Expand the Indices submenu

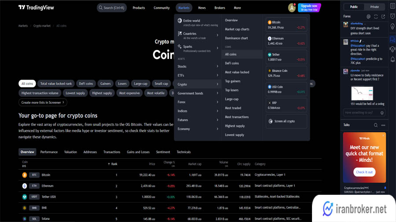217,111
